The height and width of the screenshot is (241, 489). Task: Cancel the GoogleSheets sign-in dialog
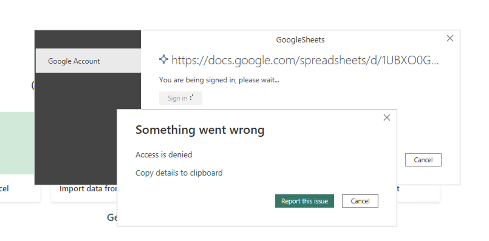point(423,160)
